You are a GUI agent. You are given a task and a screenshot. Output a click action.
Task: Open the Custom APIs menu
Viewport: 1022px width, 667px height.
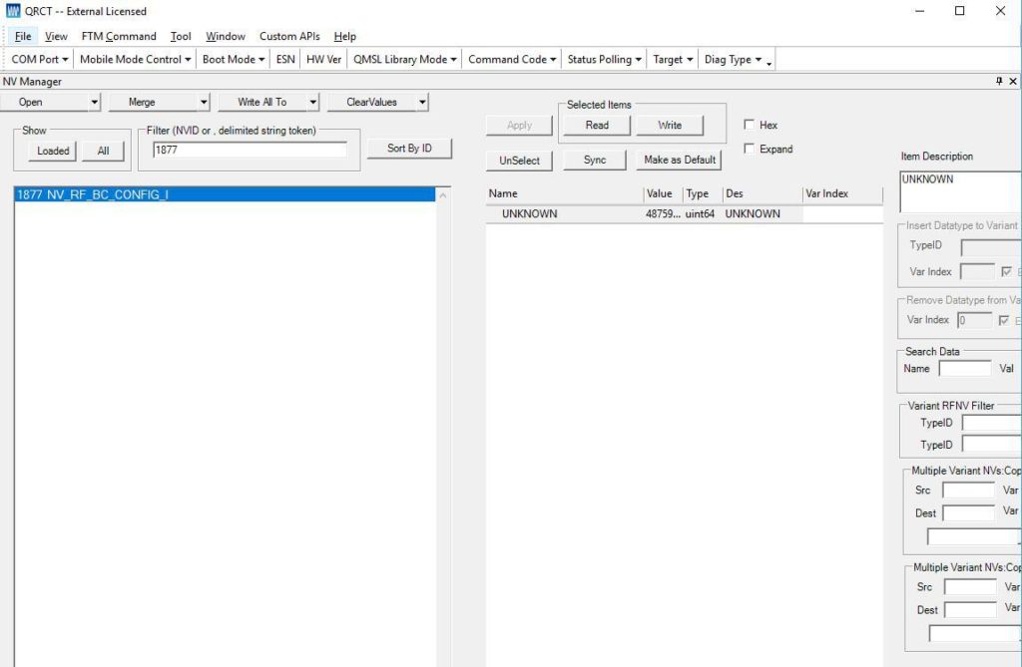[x=289, y=36]
